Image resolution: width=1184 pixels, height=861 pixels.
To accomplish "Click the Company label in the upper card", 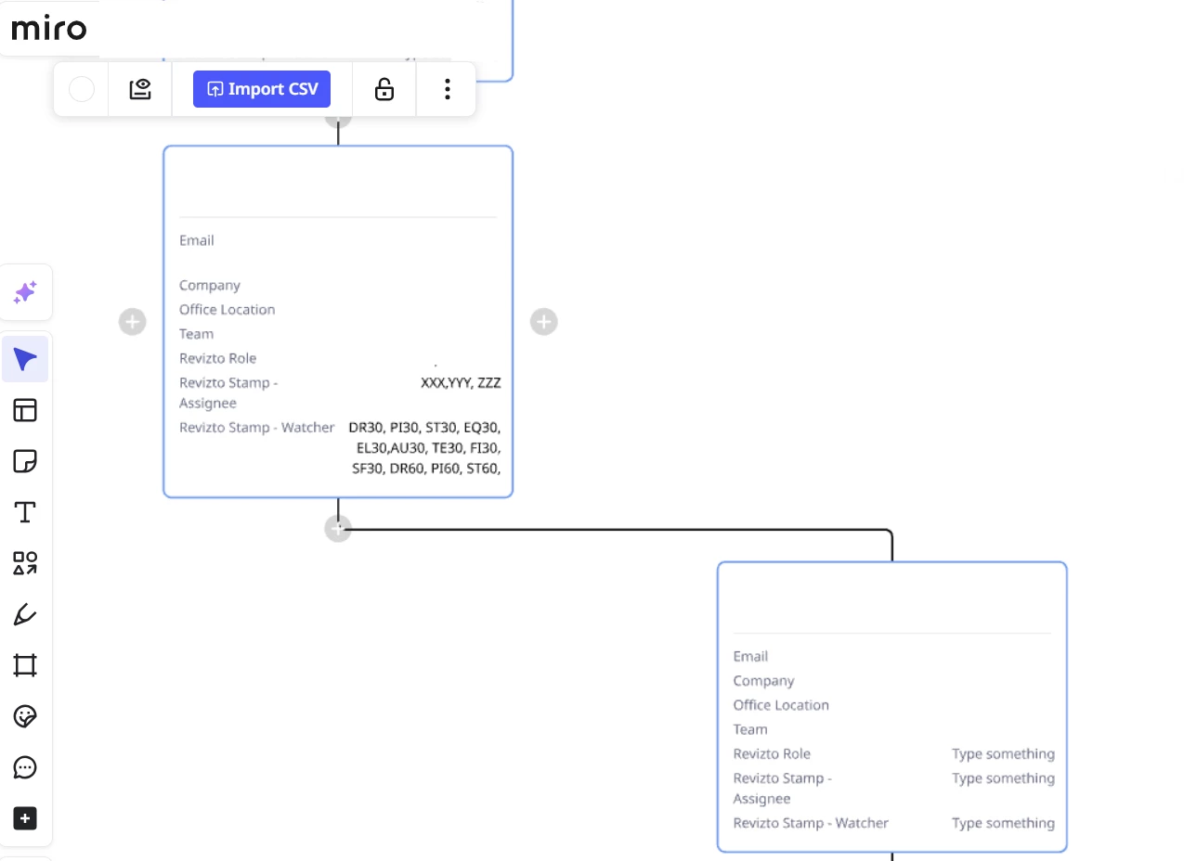I will pyautogui.click(x=210, y=286).
